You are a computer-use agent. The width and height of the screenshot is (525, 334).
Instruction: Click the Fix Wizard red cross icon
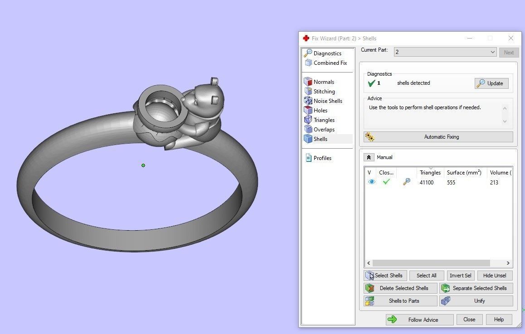306,38
